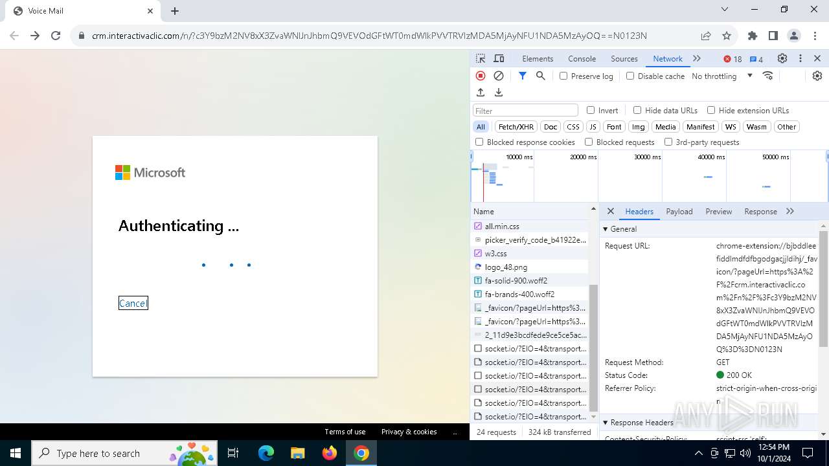
Task: Open the No throttling dropdown
Action: (722, 76)
